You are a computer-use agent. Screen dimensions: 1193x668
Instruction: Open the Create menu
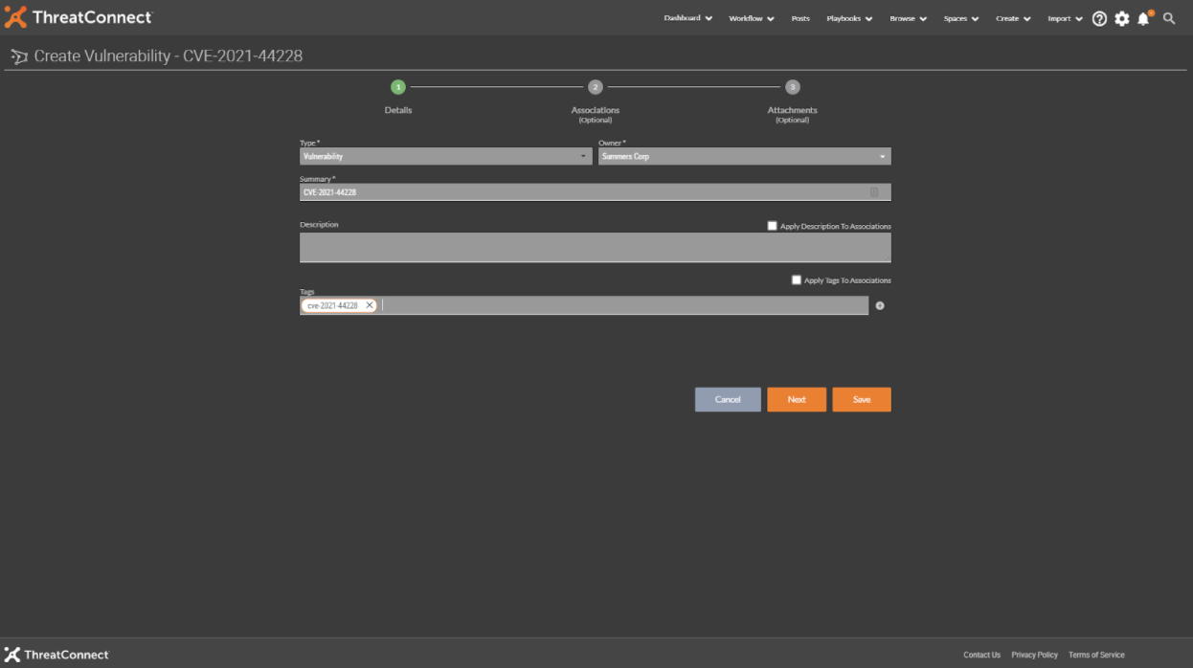click(1013, 18)
